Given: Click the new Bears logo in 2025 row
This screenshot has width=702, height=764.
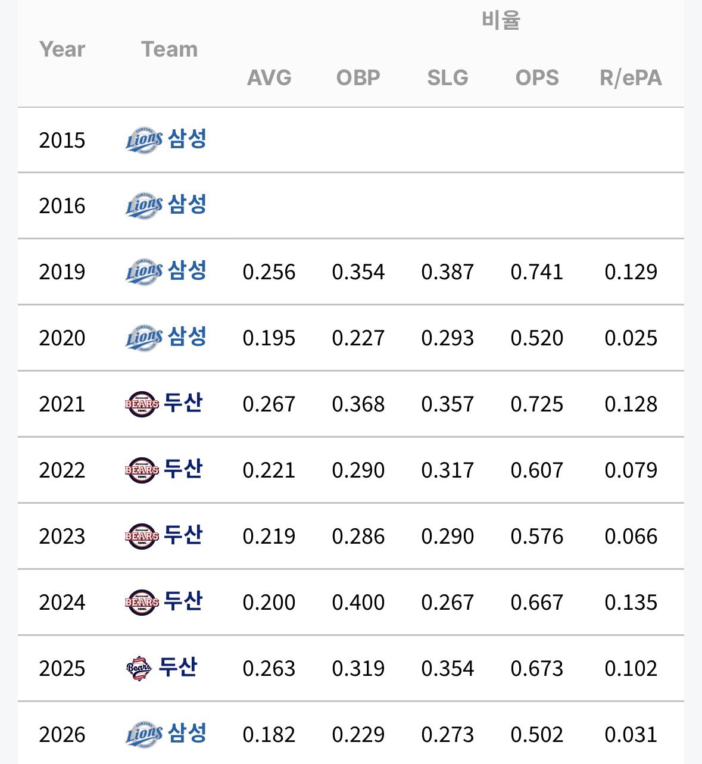Looking at the screenshot, I should coord(139,669).
